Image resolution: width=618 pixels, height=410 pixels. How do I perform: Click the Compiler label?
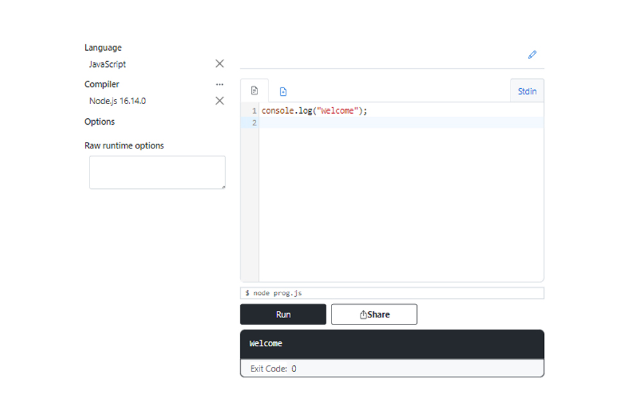(x=102, y=84)
